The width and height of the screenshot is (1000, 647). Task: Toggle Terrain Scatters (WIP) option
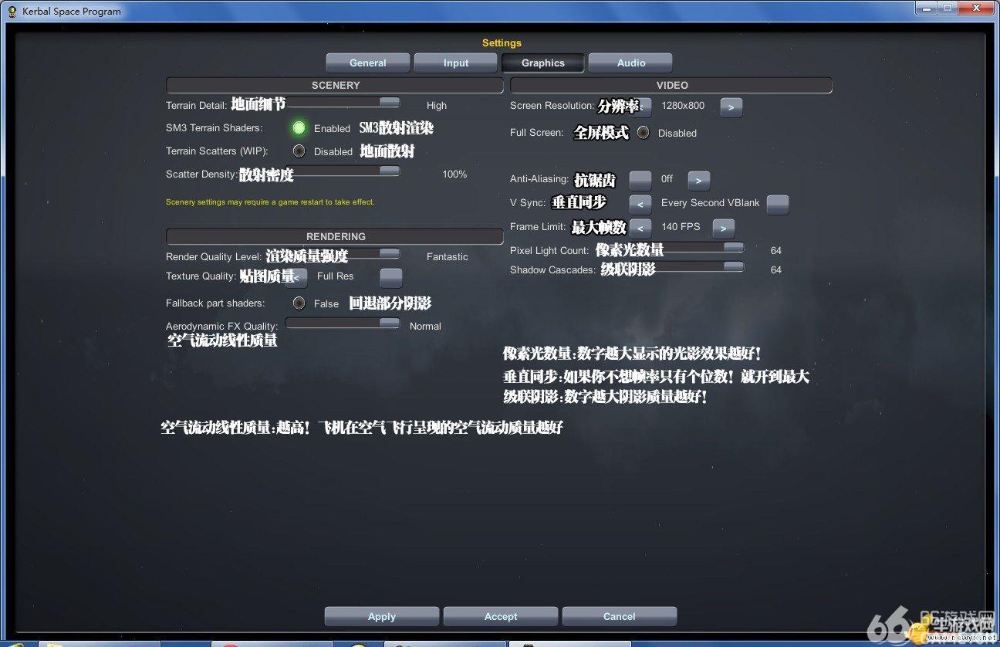click(x=299, y=151)
